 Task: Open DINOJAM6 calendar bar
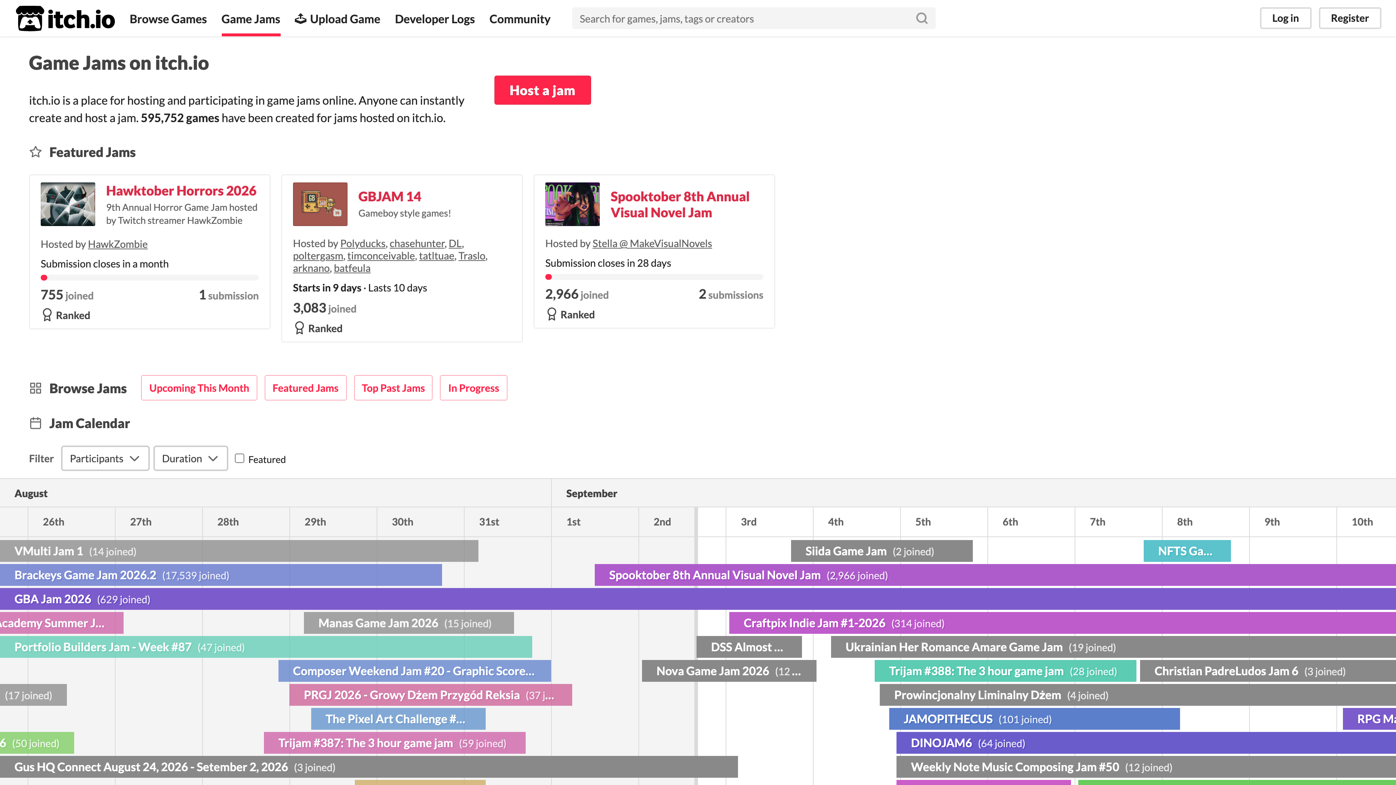(1146, 743)
